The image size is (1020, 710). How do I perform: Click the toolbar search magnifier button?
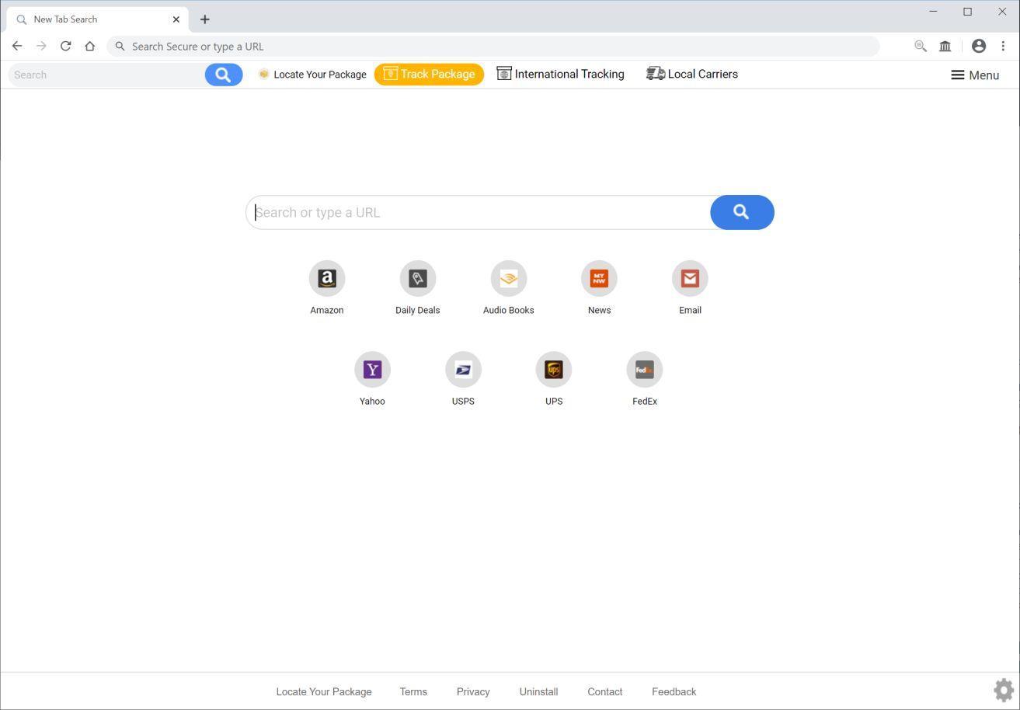224,75
